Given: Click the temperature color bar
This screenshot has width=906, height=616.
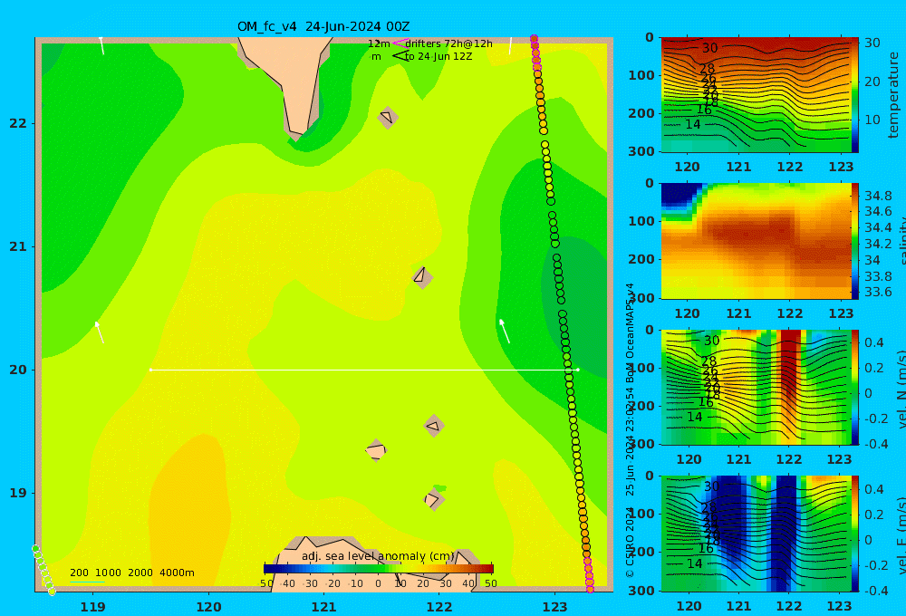Looking at the screenshot, I should [855, 95].
